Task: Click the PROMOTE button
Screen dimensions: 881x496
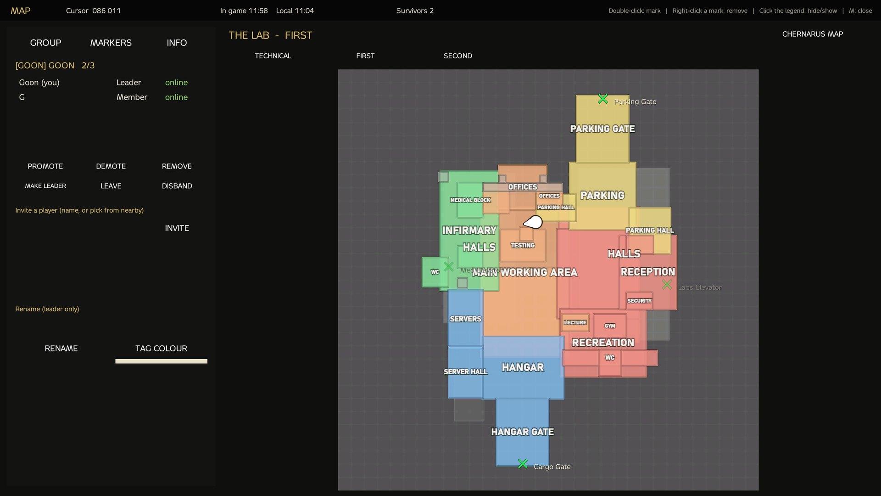Action: click(x=45, y=166)
